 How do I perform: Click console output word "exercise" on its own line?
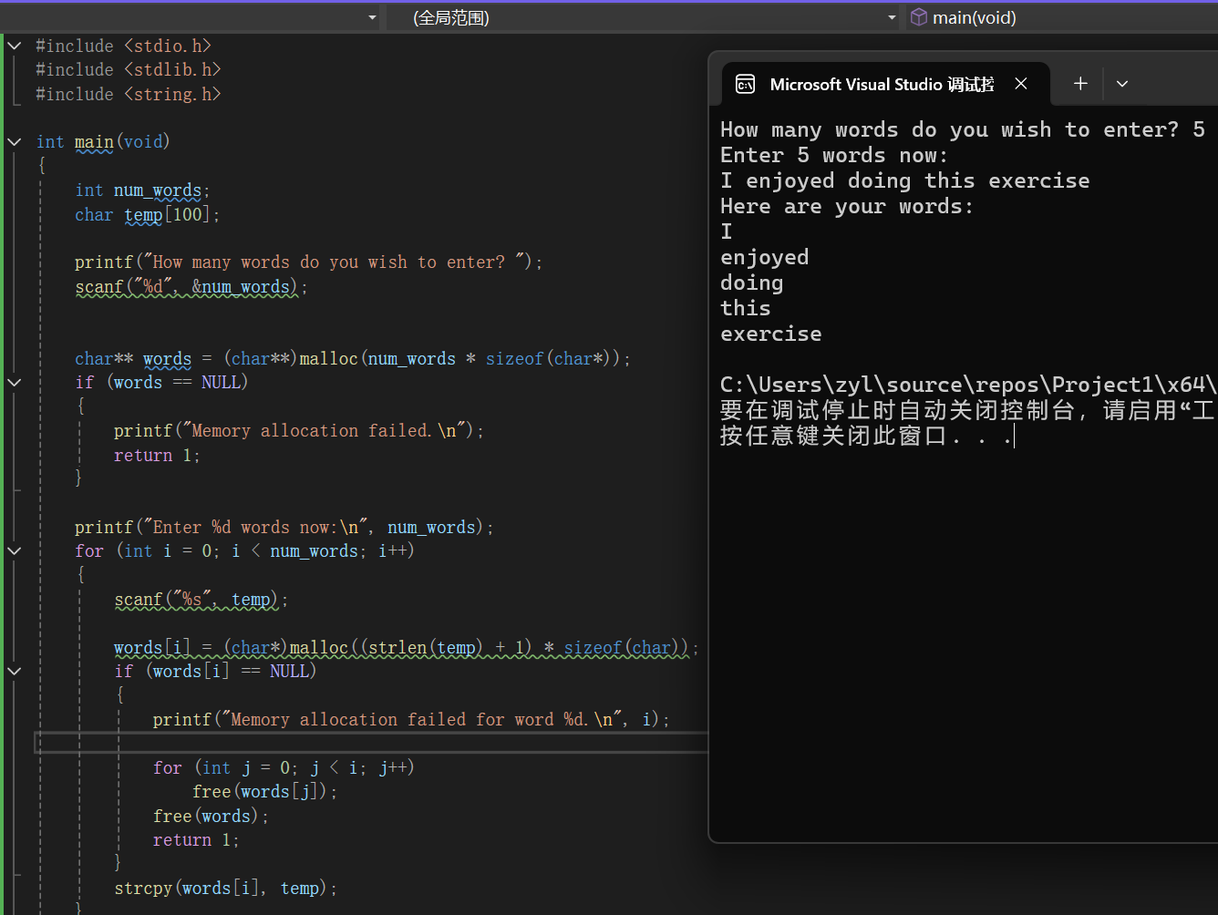pos(771,334)
